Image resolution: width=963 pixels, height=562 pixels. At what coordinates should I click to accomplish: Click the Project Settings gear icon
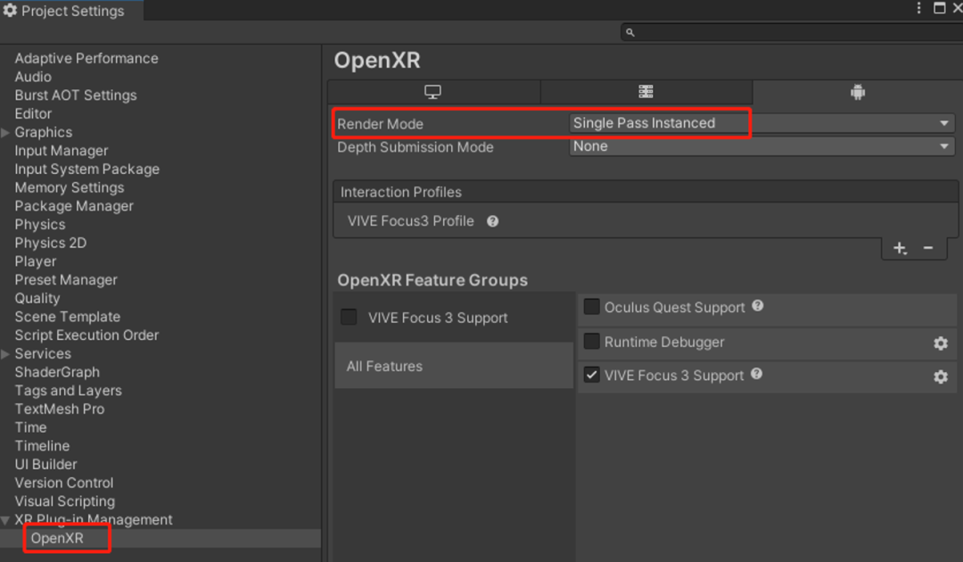(11, 11)
